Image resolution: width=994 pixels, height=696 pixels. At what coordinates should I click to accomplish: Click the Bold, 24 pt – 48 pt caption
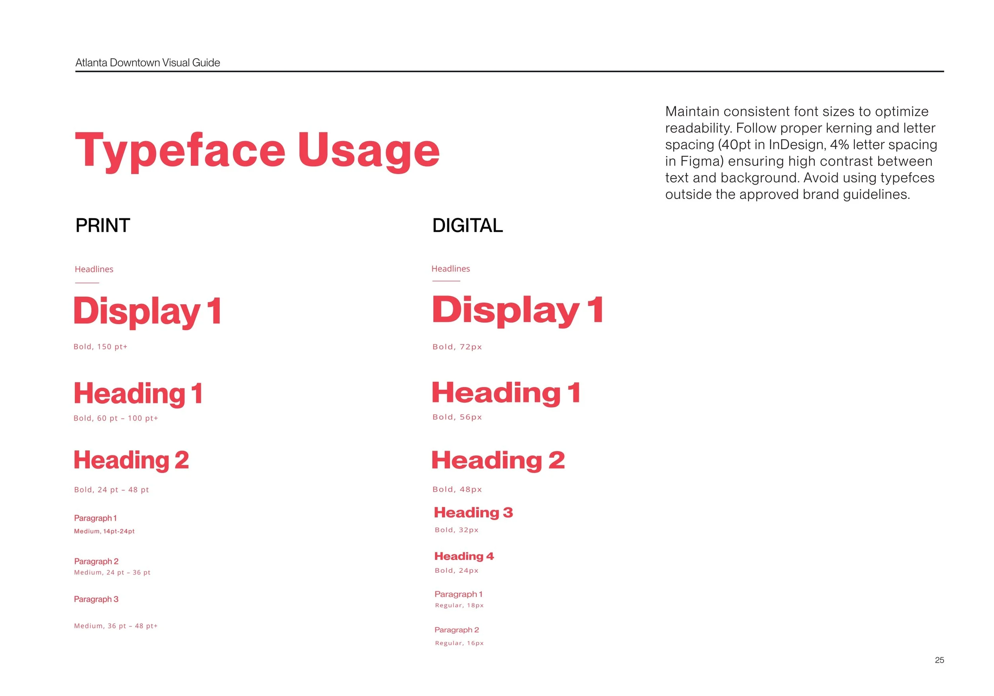(111, 490)
